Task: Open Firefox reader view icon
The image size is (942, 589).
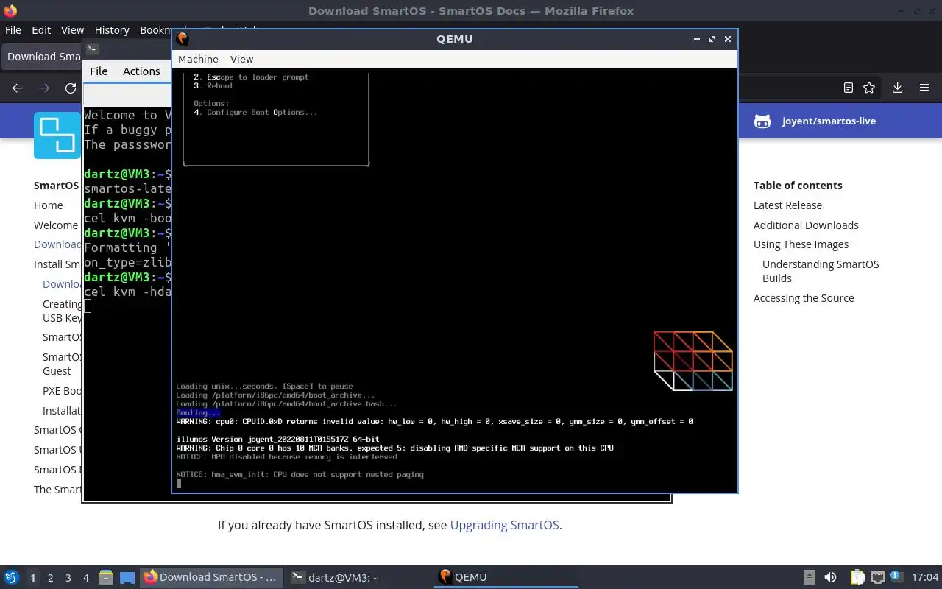Action: point(849,88)
